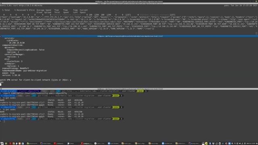
Task: Open the group icon of the middle terminal pane
Action: tap(1, 36)
